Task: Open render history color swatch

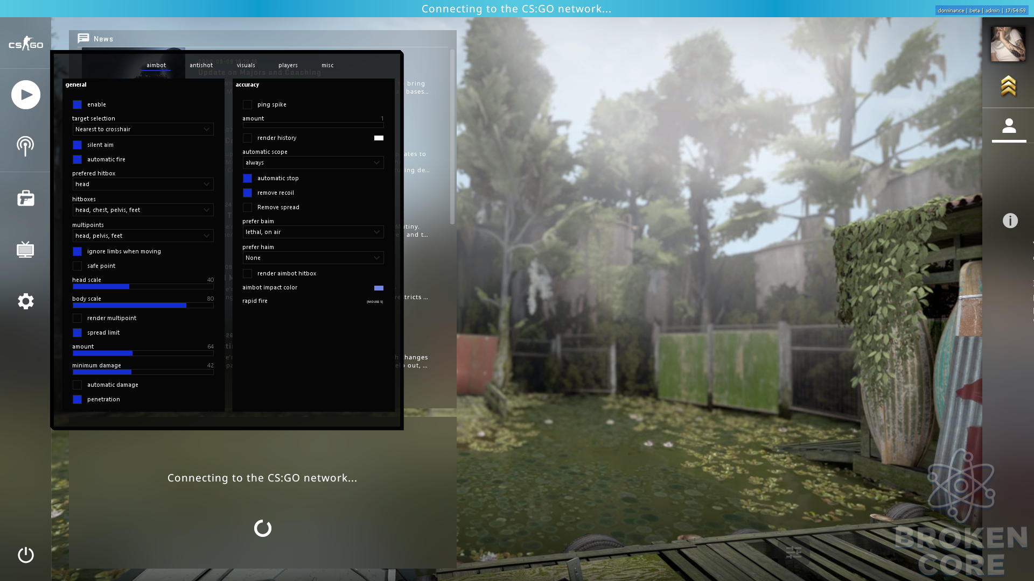Action: click(x=379, y=138)
